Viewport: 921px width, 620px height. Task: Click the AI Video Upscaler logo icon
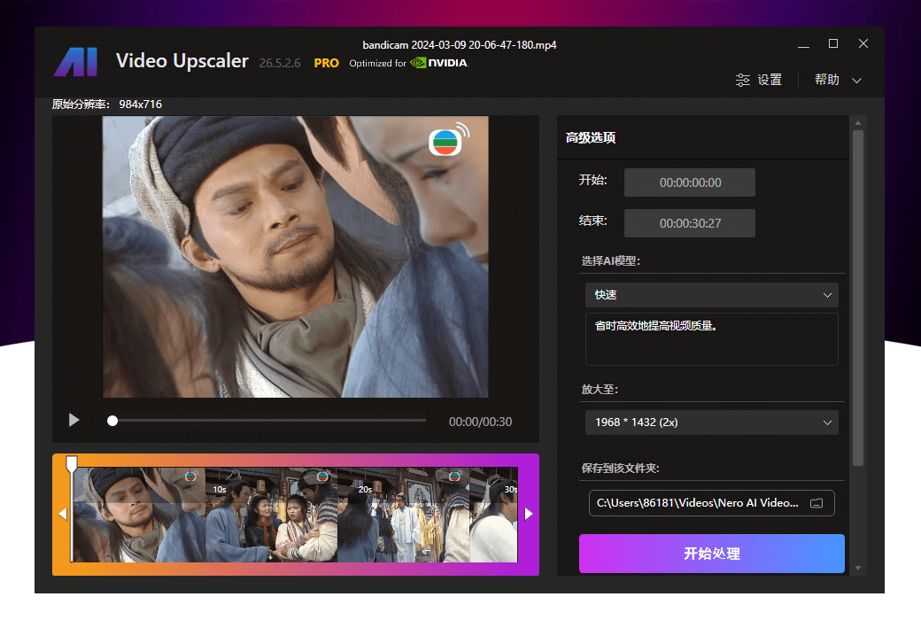coord(74,61)
